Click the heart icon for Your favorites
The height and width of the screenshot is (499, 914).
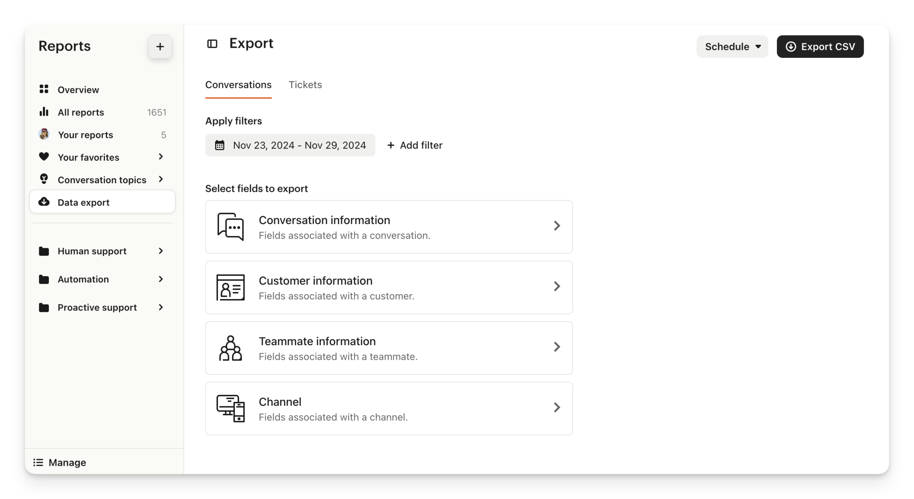pos(44,156)
